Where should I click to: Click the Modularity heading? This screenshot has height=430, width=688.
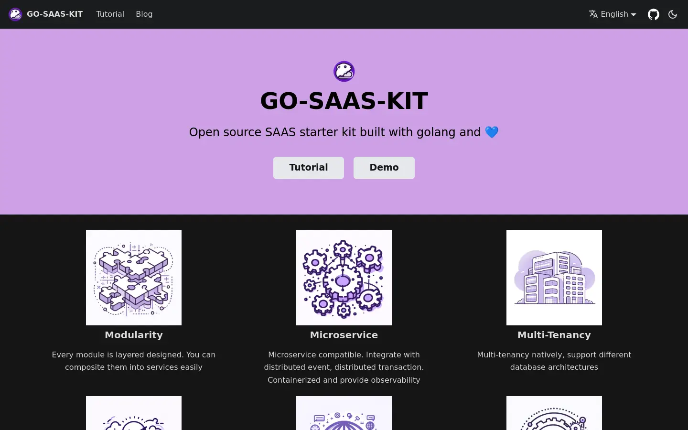coord(134,335)
